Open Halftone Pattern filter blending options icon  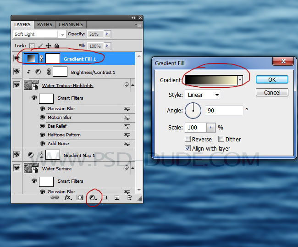pyautogui.click(x=127, y=135)
